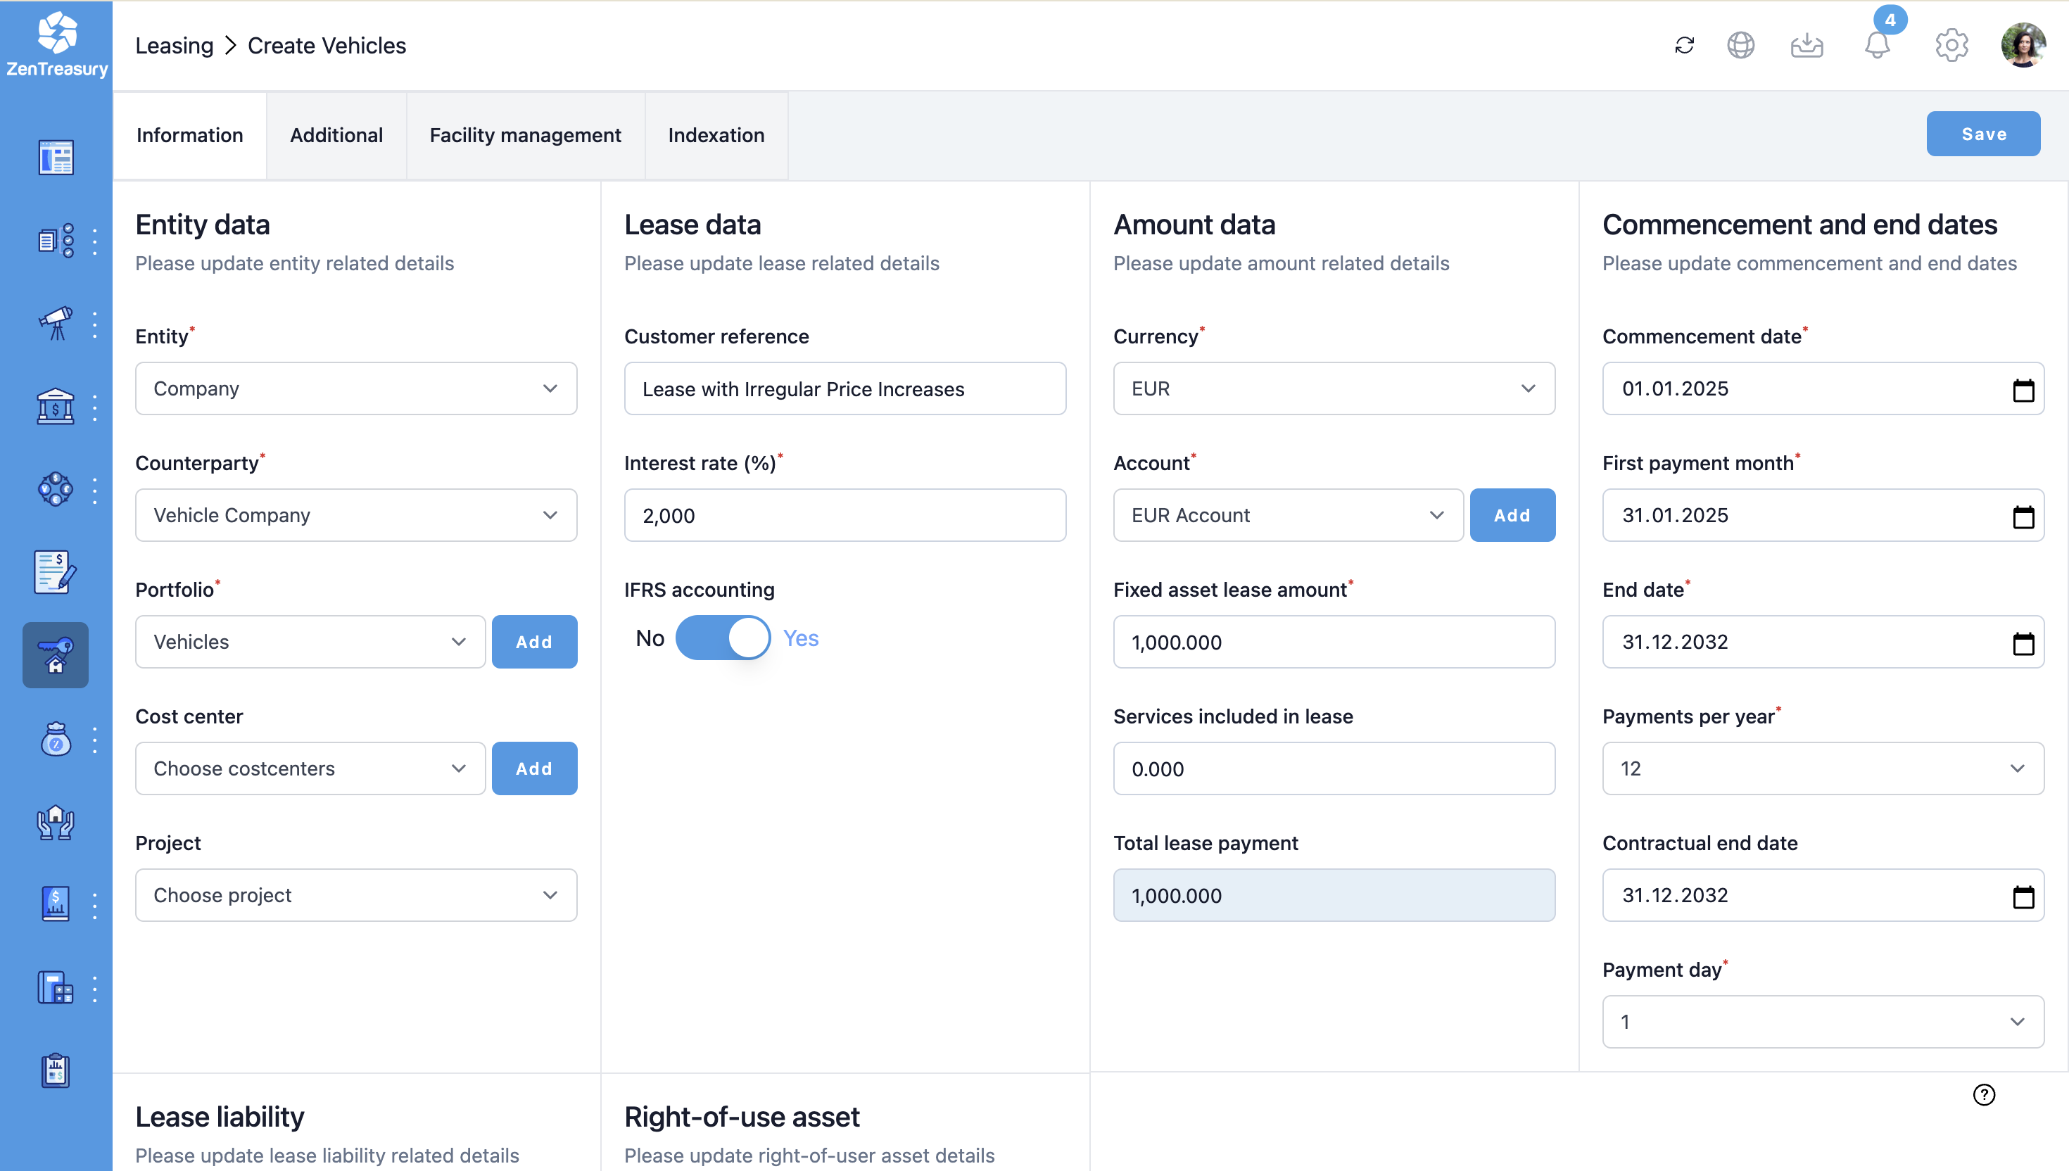Click the bank building sidebar icon
Image resolution: width=2069 pixels, height=1171 pixels.
point(56,407)
